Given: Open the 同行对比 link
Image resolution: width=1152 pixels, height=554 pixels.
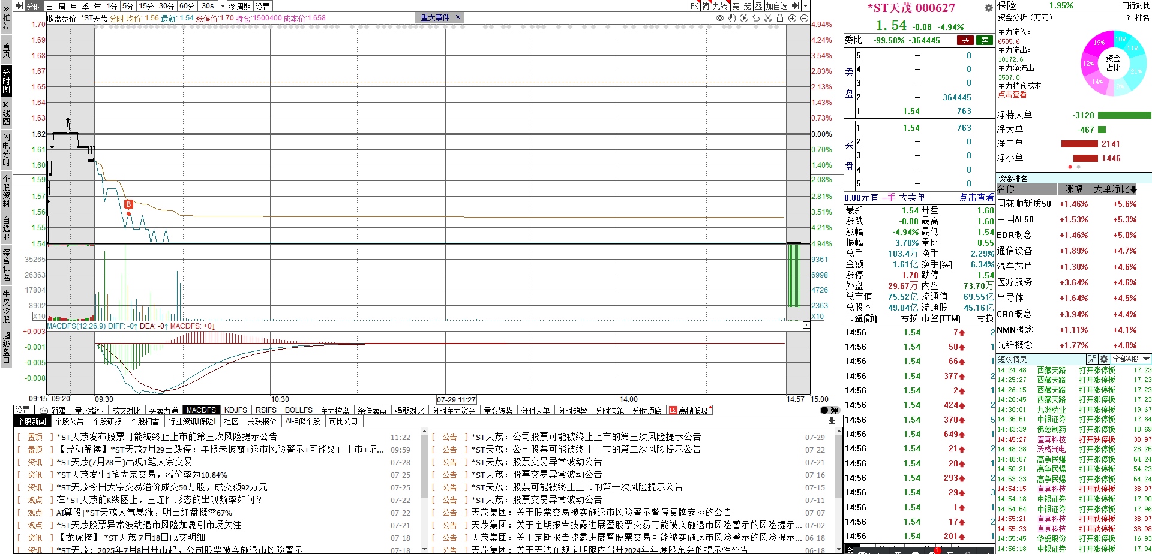Looking at the screenshot, I should pos(1136,5).
